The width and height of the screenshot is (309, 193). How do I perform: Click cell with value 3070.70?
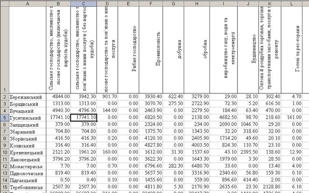[x=151, y=104]
